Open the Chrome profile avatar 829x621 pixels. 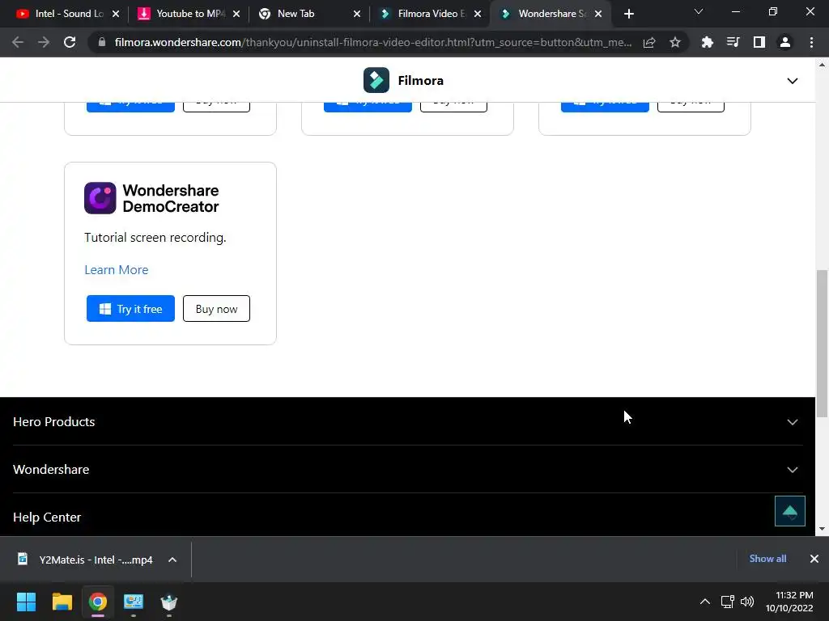[x=785, y=42]
